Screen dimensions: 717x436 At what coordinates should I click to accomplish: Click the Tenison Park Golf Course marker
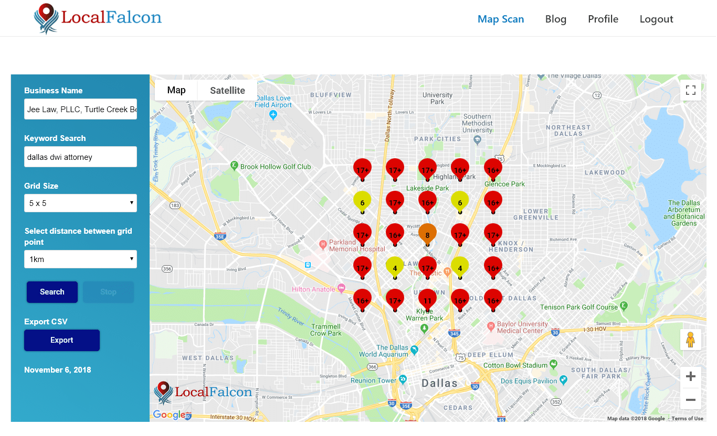[x=624, y=306]
